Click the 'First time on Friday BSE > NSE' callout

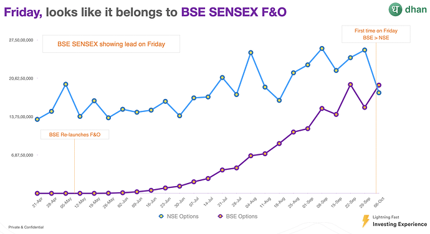coord(376,34)
